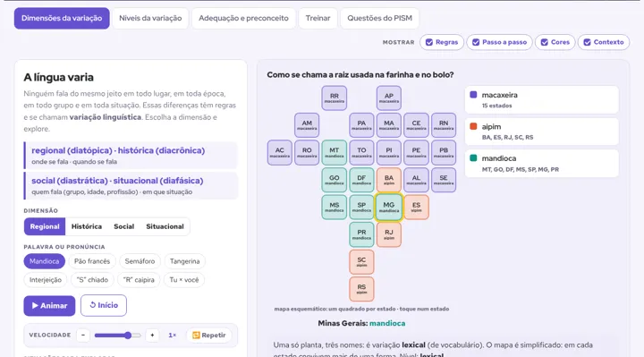This screenshot has width=644, height=357.
Task: Click the velocidade slider handle
Action: (128, 336)
